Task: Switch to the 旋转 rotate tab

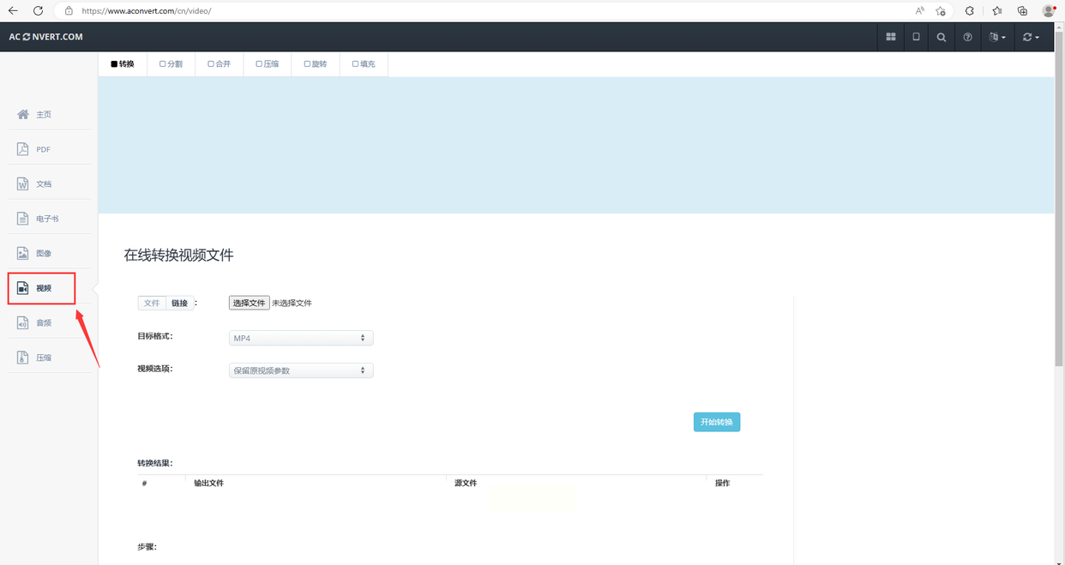Action: pyautogui.click(x=315, y=64)
